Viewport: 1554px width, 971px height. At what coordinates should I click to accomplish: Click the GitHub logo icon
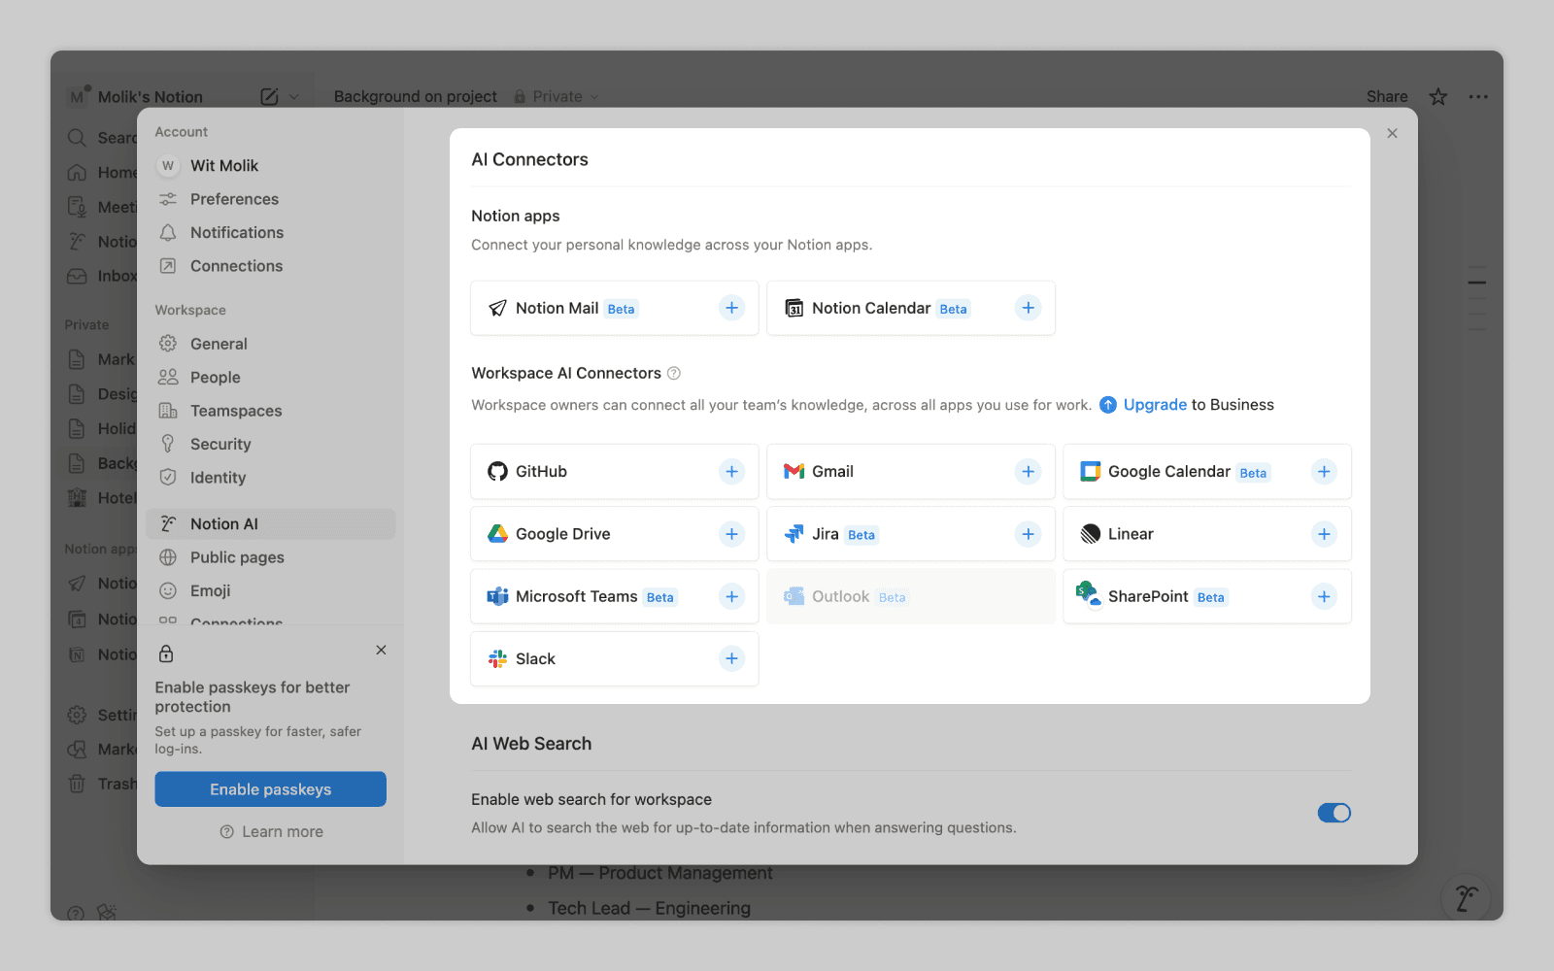pos(497,472)
